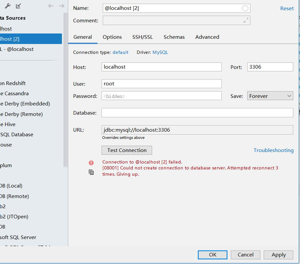Apply the data source changes

[x=278, y=254]
